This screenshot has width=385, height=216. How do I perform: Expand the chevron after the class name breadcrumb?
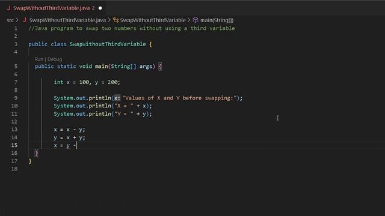189,20
